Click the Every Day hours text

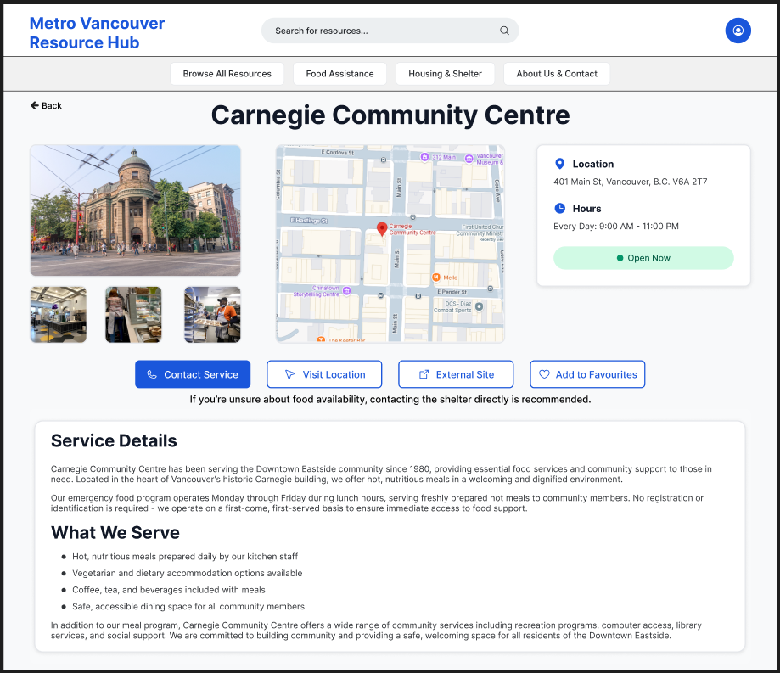pyautogui.click(x=616, y=227)
